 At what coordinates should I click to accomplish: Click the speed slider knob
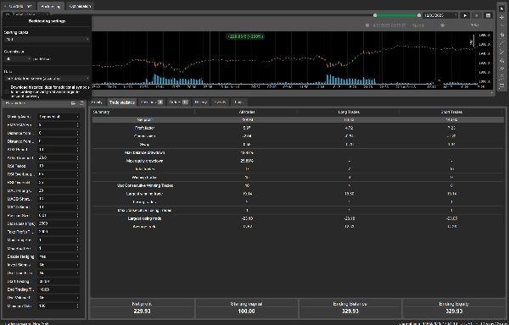[x=443, y=25]
